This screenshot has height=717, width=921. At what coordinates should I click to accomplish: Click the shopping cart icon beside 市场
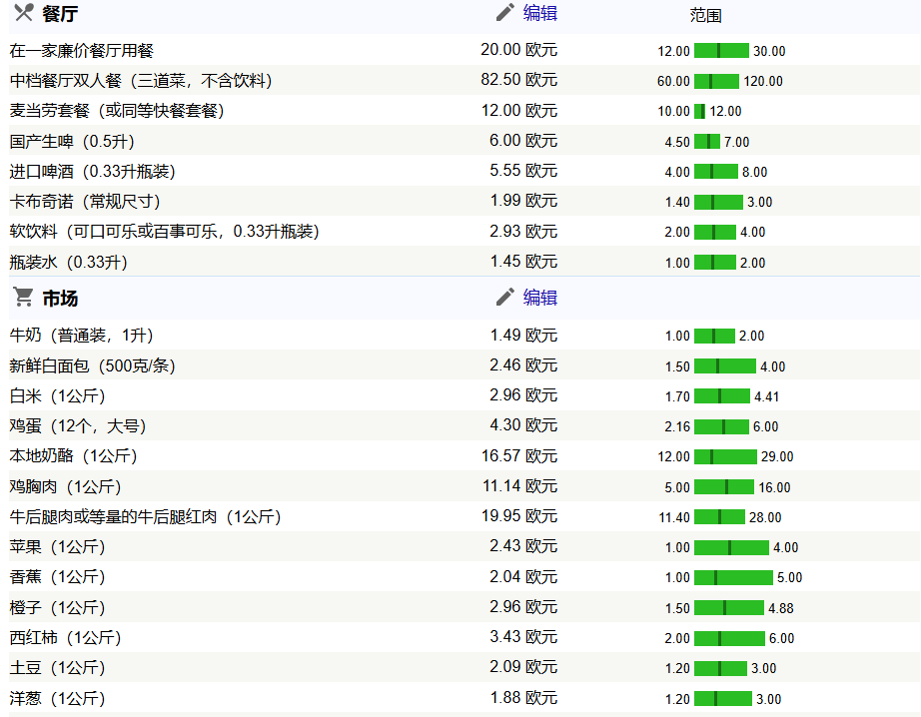(23, 298)
